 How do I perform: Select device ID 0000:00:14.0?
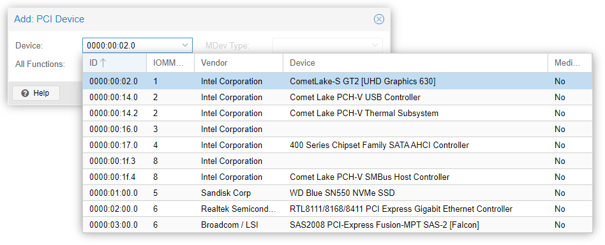(x=114, y=98)
